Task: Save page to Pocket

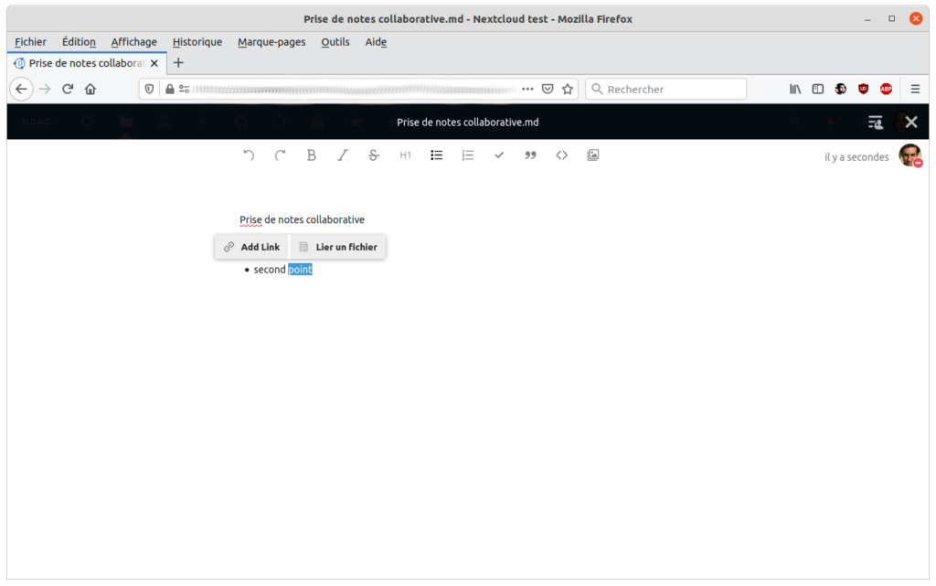Action: click(x=548, y=89)
